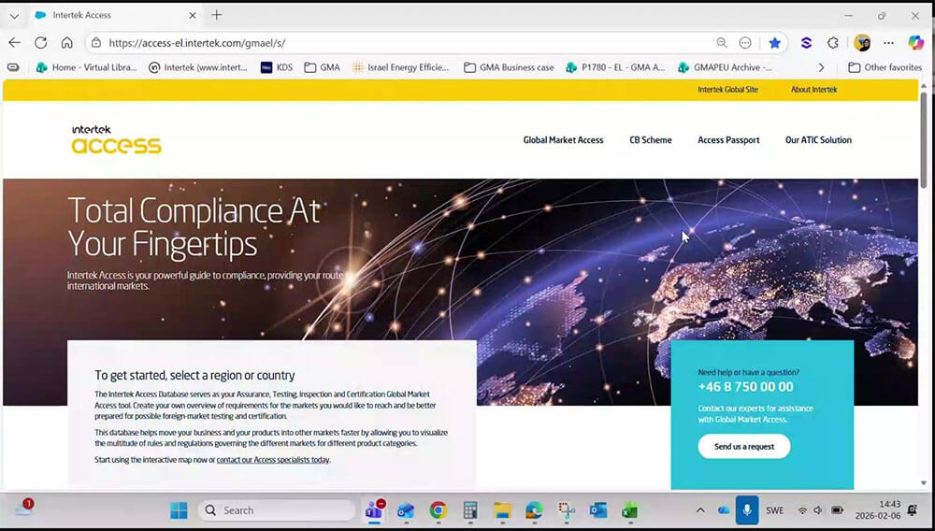Go back with the browser back arrow

14,42
